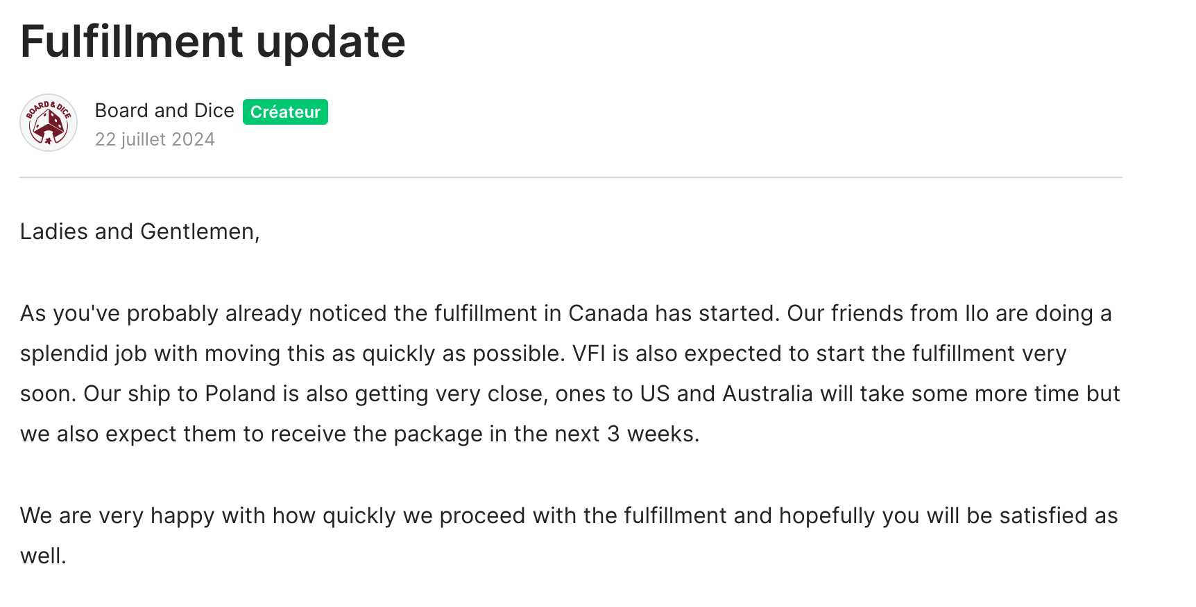Click the word VFI in the text
Viewport: 1196px width, 607px height.
[588, 353]
